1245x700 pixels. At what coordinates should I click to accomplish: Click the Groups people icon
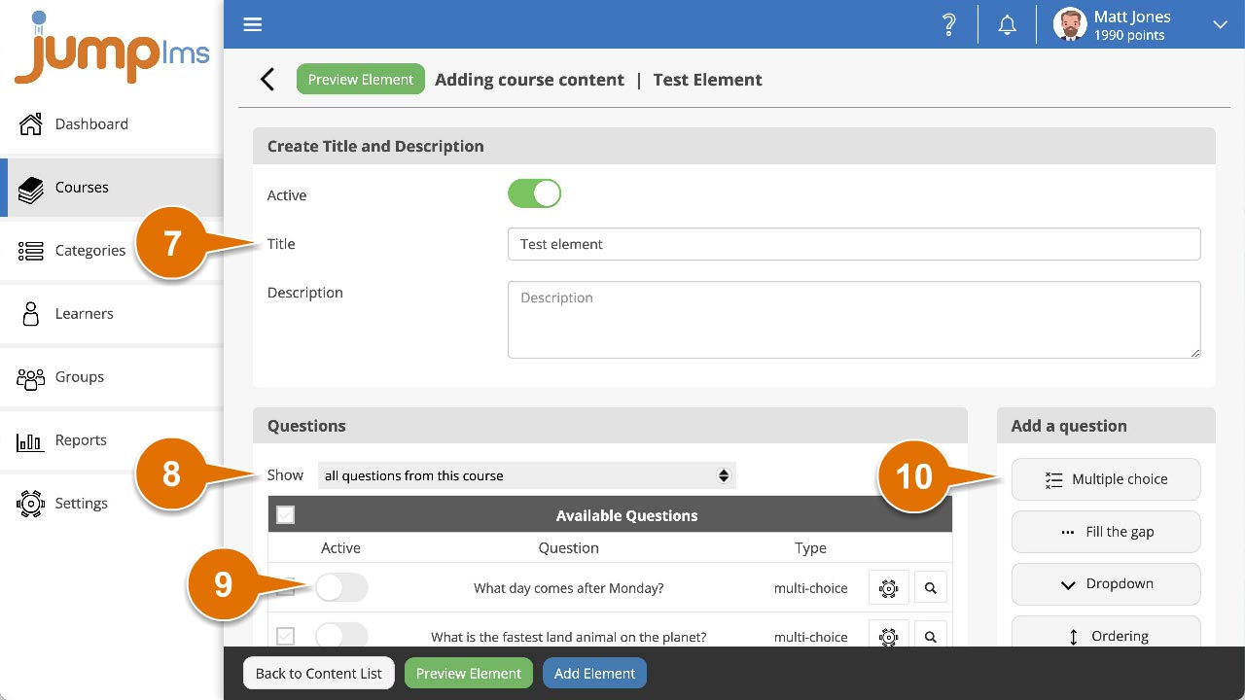coord(31,377)
